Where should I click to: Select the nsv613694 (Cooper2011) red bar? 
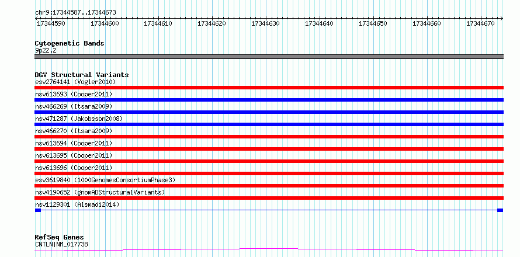coord(269,149)
